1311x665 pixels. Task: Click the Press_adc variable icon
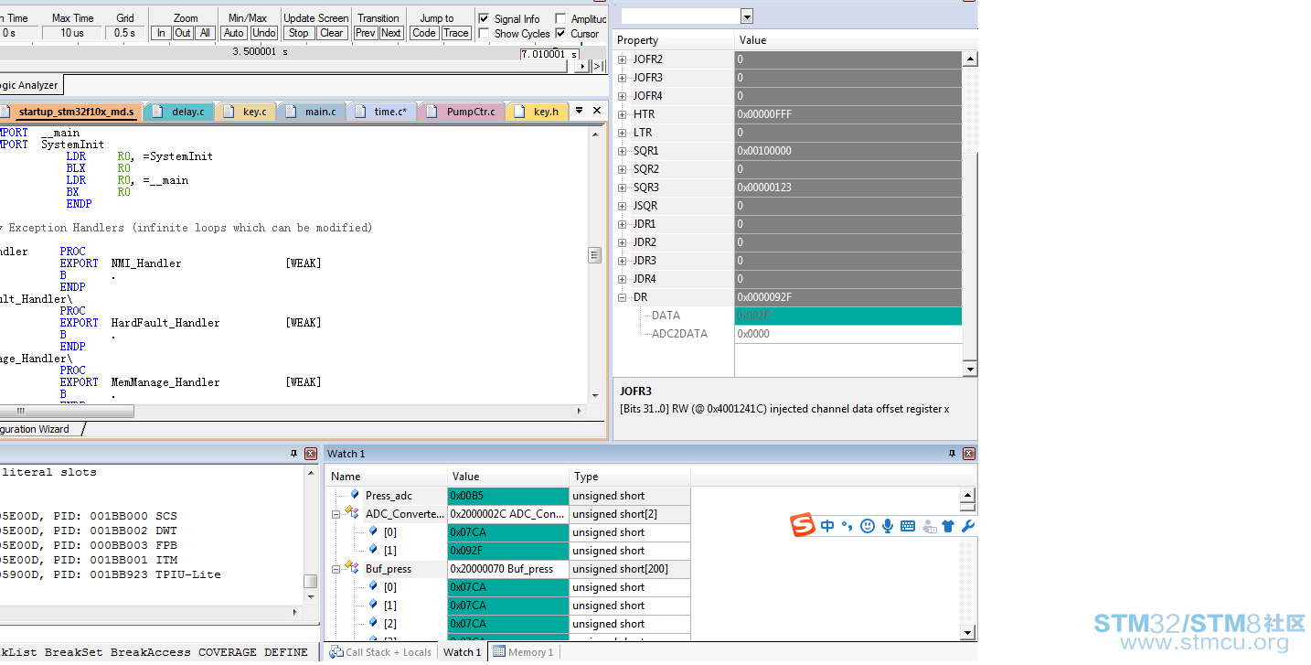pos(355,495)
